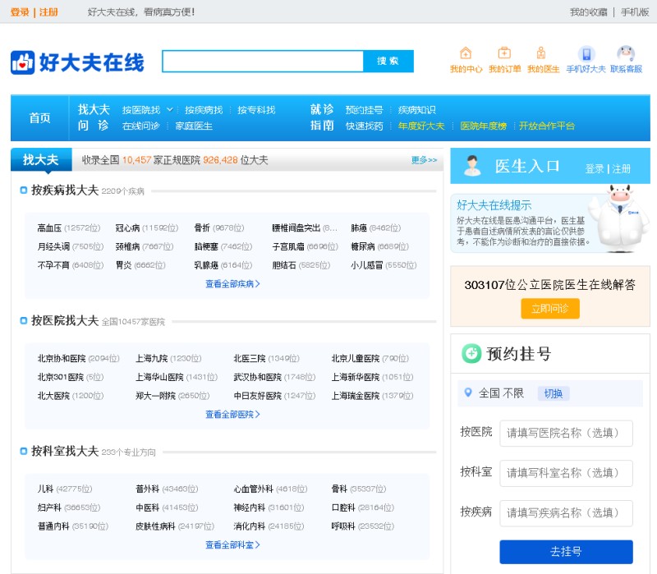Screen dimensions: 657x574
Task: Open 郑大一附院 hospital link
Action: point(155,396)
